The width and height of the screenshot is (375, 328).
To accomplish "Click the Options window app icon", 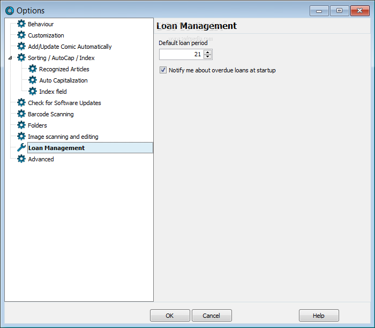I will [10, 11].
